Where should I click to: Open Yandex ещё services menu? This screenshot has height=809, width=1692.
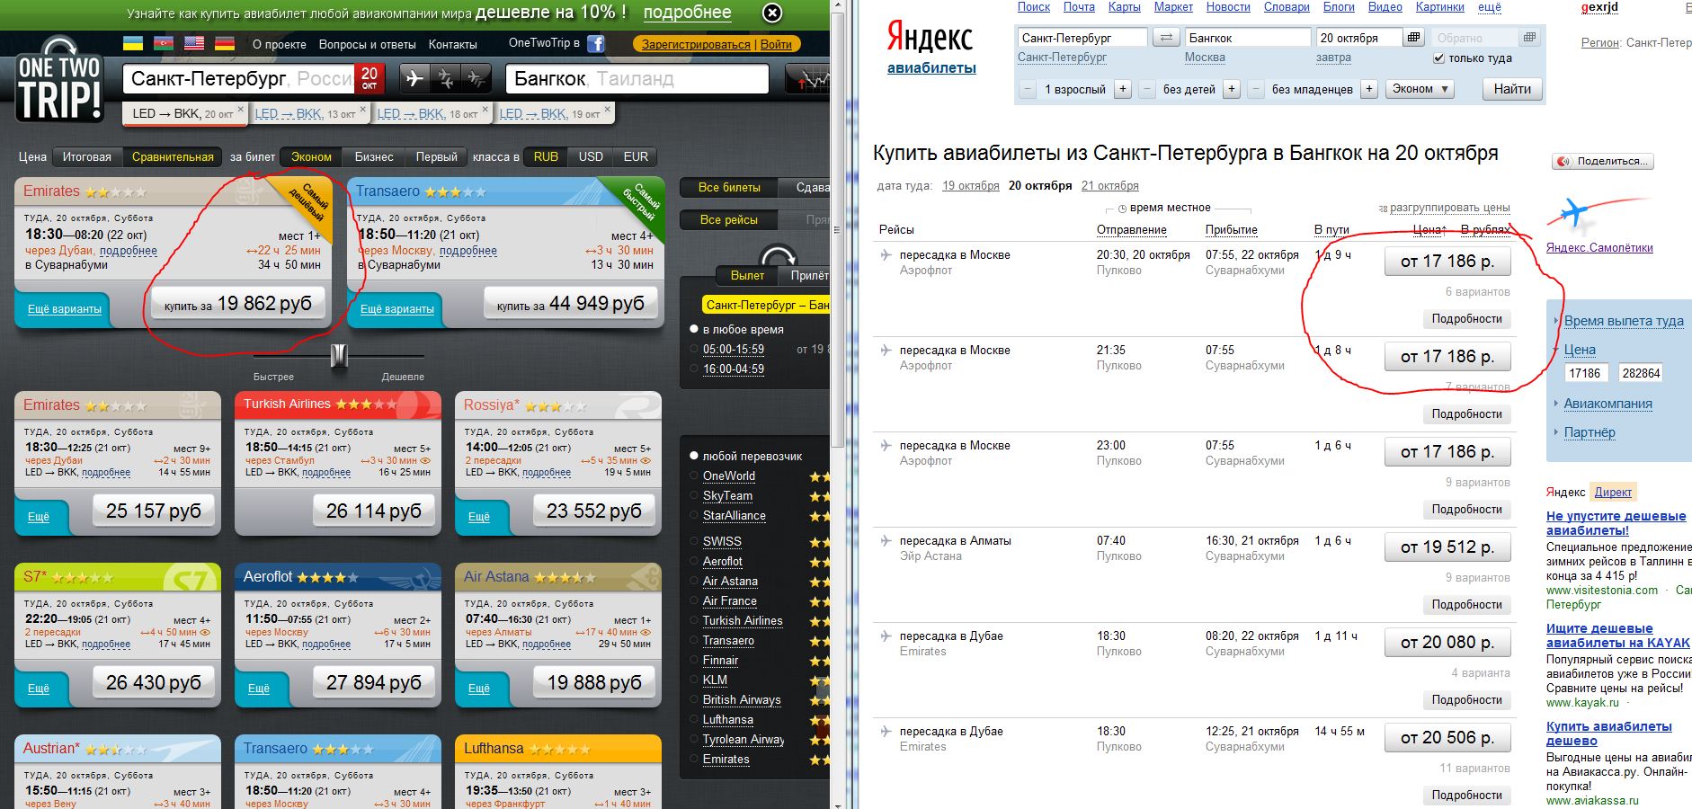pos(1490,6)
